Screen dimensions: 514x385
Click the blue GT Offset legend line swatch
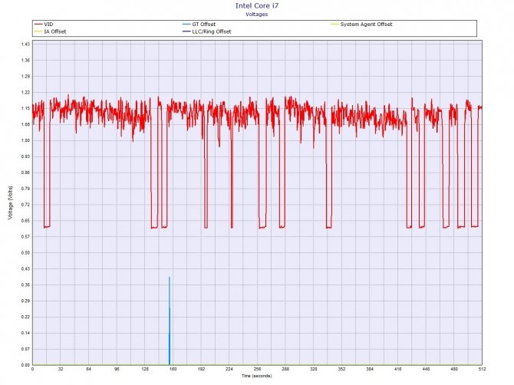coord(187,25)
